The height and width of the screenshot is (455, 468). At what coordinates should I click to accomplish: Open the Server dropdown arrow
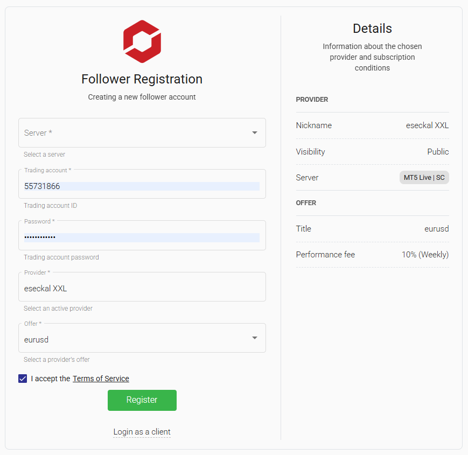(x=255, y=133)
